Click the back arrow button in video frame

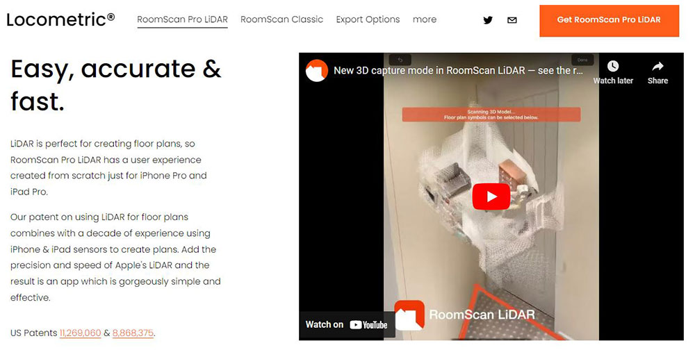coord(400,59)
